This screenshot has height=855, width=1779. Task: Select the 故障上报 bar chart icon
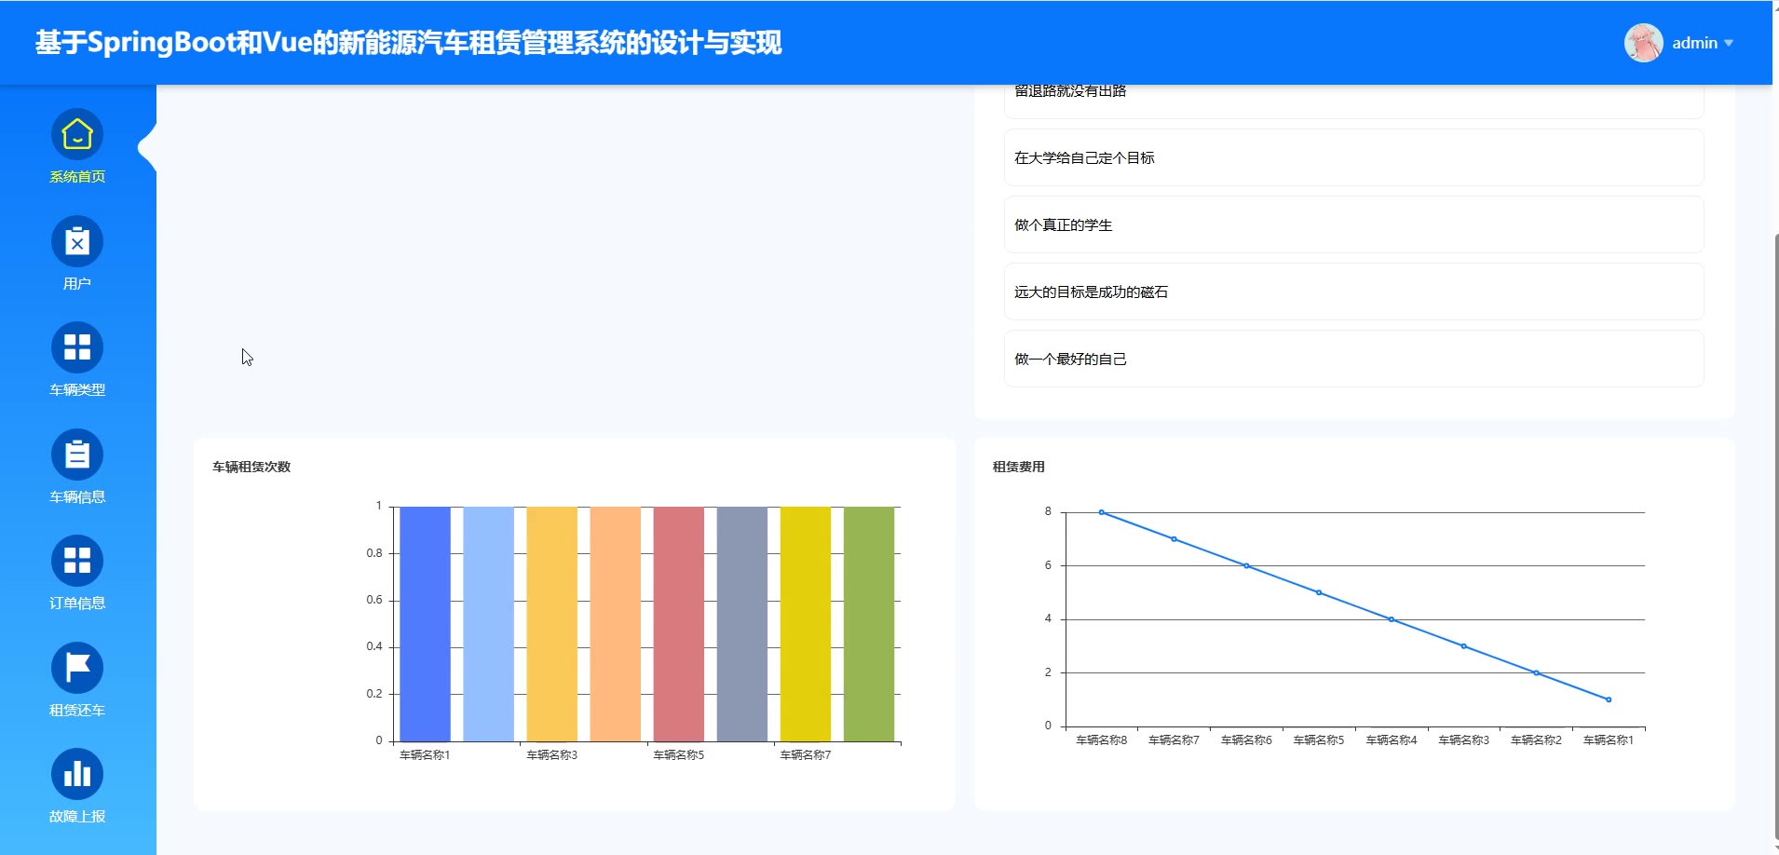(x=77, y=775)
